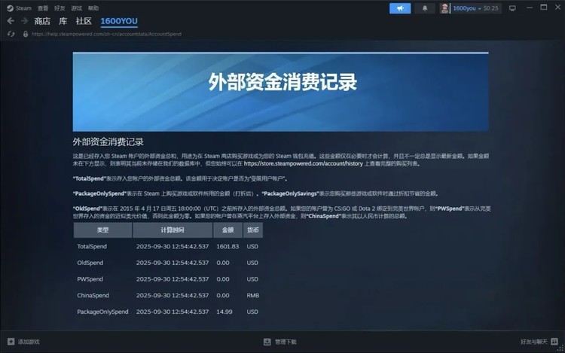Expand the 1600you account dropdown
Image resolution: width=565 pixels, height=353 pixels.
[466, 8]
